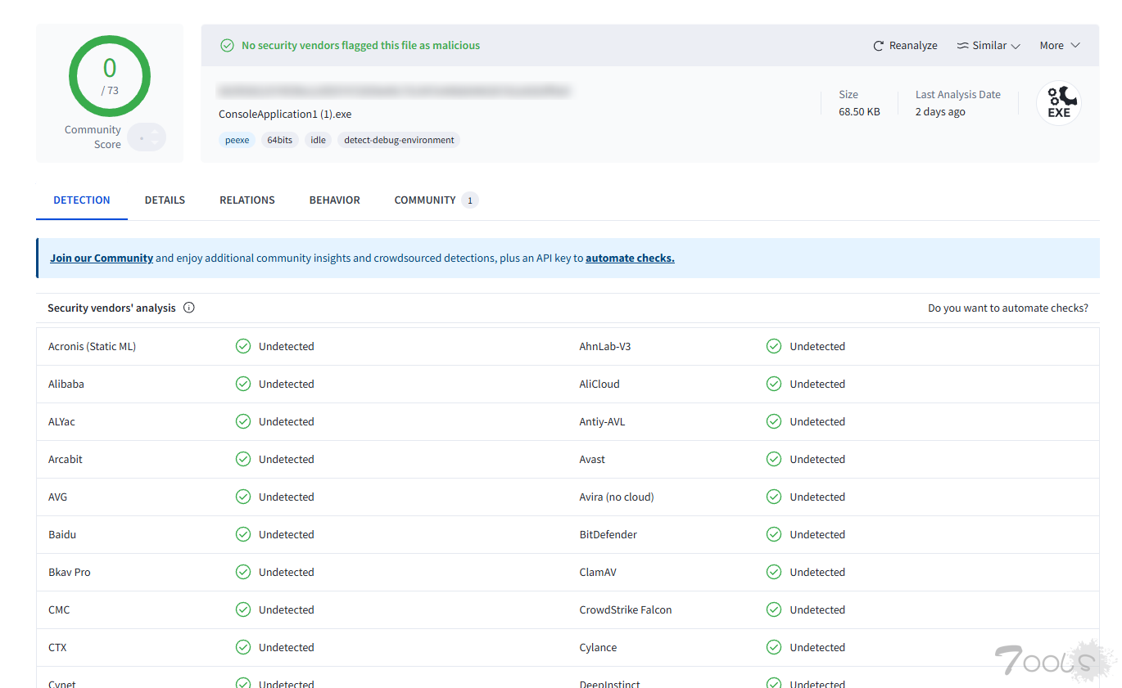Click the Baidu undetected check icon

click(243, 534)
